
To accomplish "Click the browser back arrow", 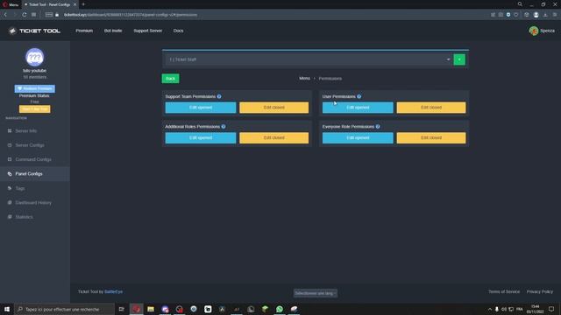I will (x=5, y=15).
